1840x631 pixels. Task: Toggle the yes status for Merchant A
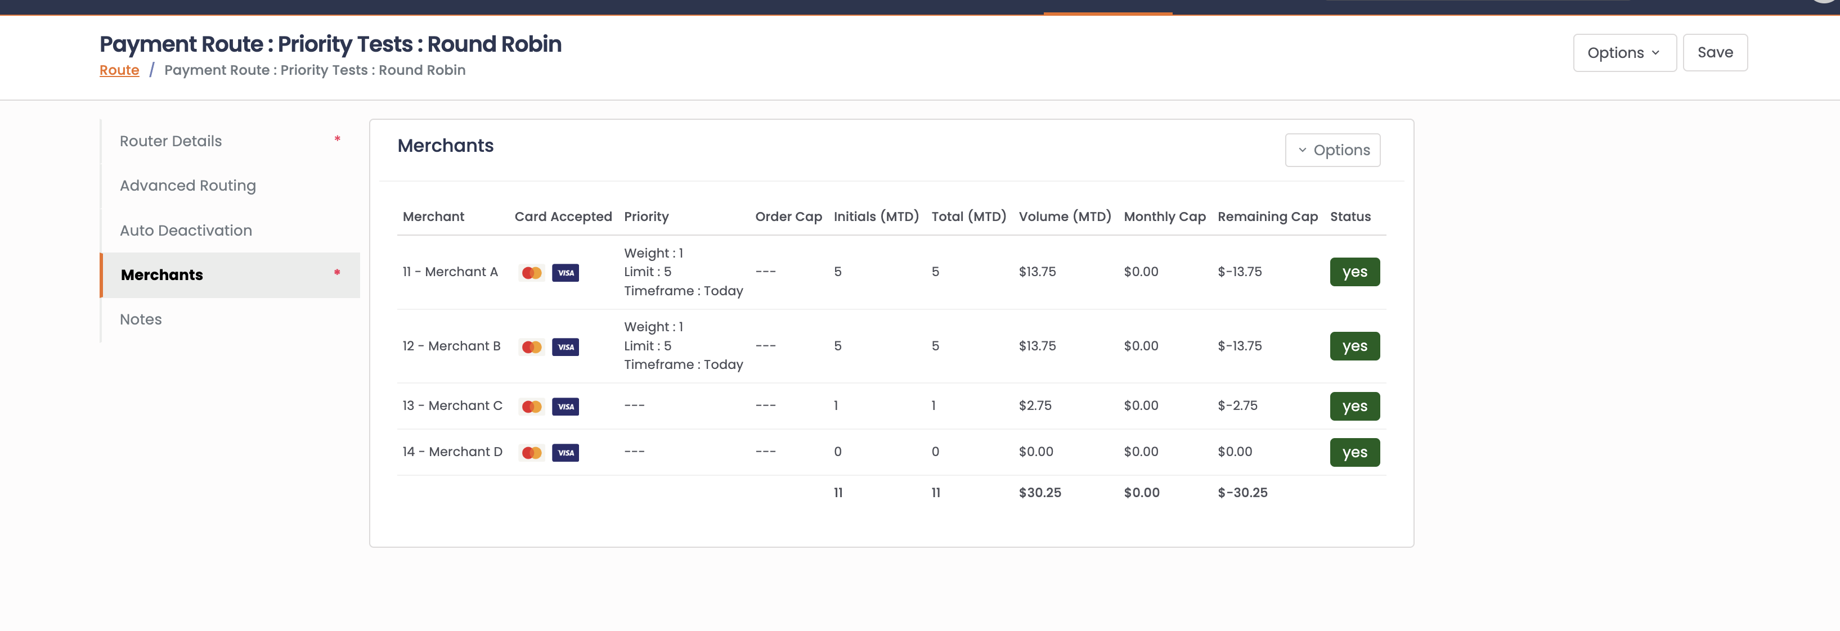click(1354, 272)
